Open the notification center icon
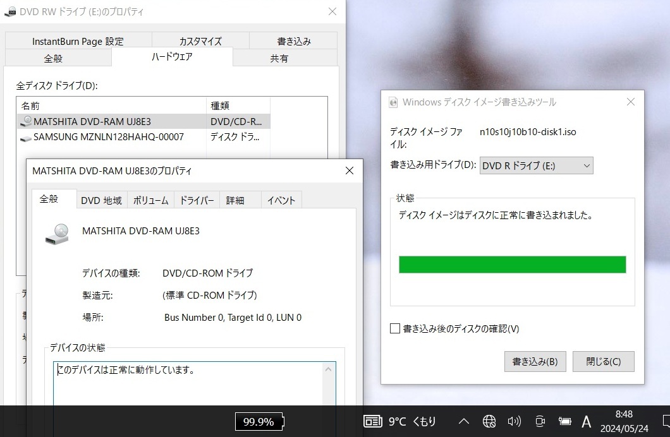This screenshot has width=670, height=437. [x=666, y=421]
